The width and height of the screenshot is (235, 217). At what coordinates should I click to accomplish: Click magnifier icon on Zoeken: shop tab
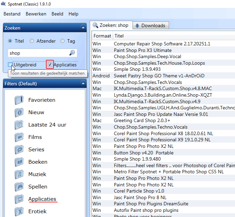coord(95,25)
